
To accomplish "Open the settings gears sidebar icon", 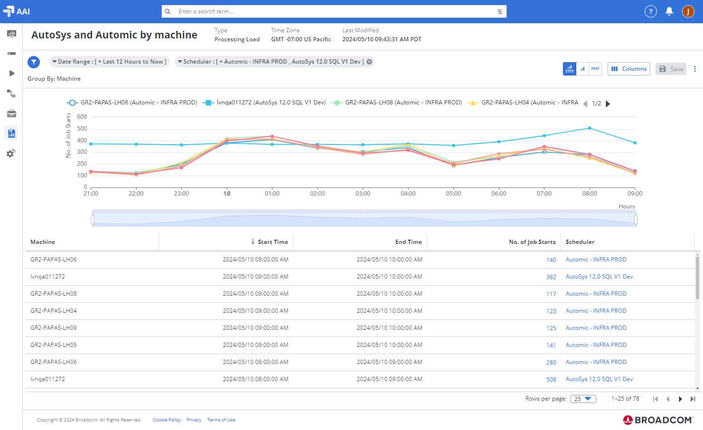I will point(11,153).
